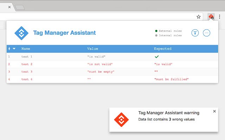Open the more options ellipsis circle button

(x=206, y=33)
